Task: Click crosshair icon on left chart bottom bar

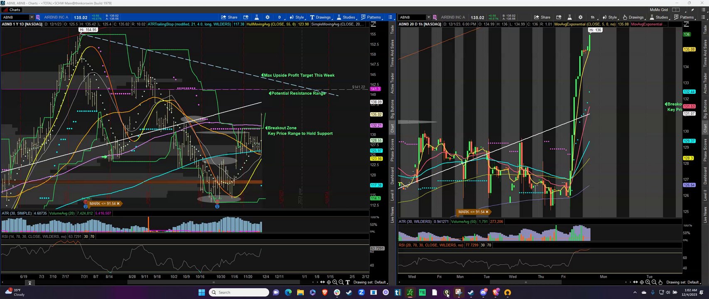Action: [x=329, y=282]
